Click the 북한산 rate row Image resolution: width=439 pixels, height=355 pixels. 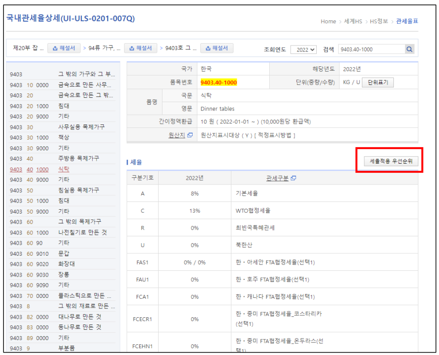(273, 245)
